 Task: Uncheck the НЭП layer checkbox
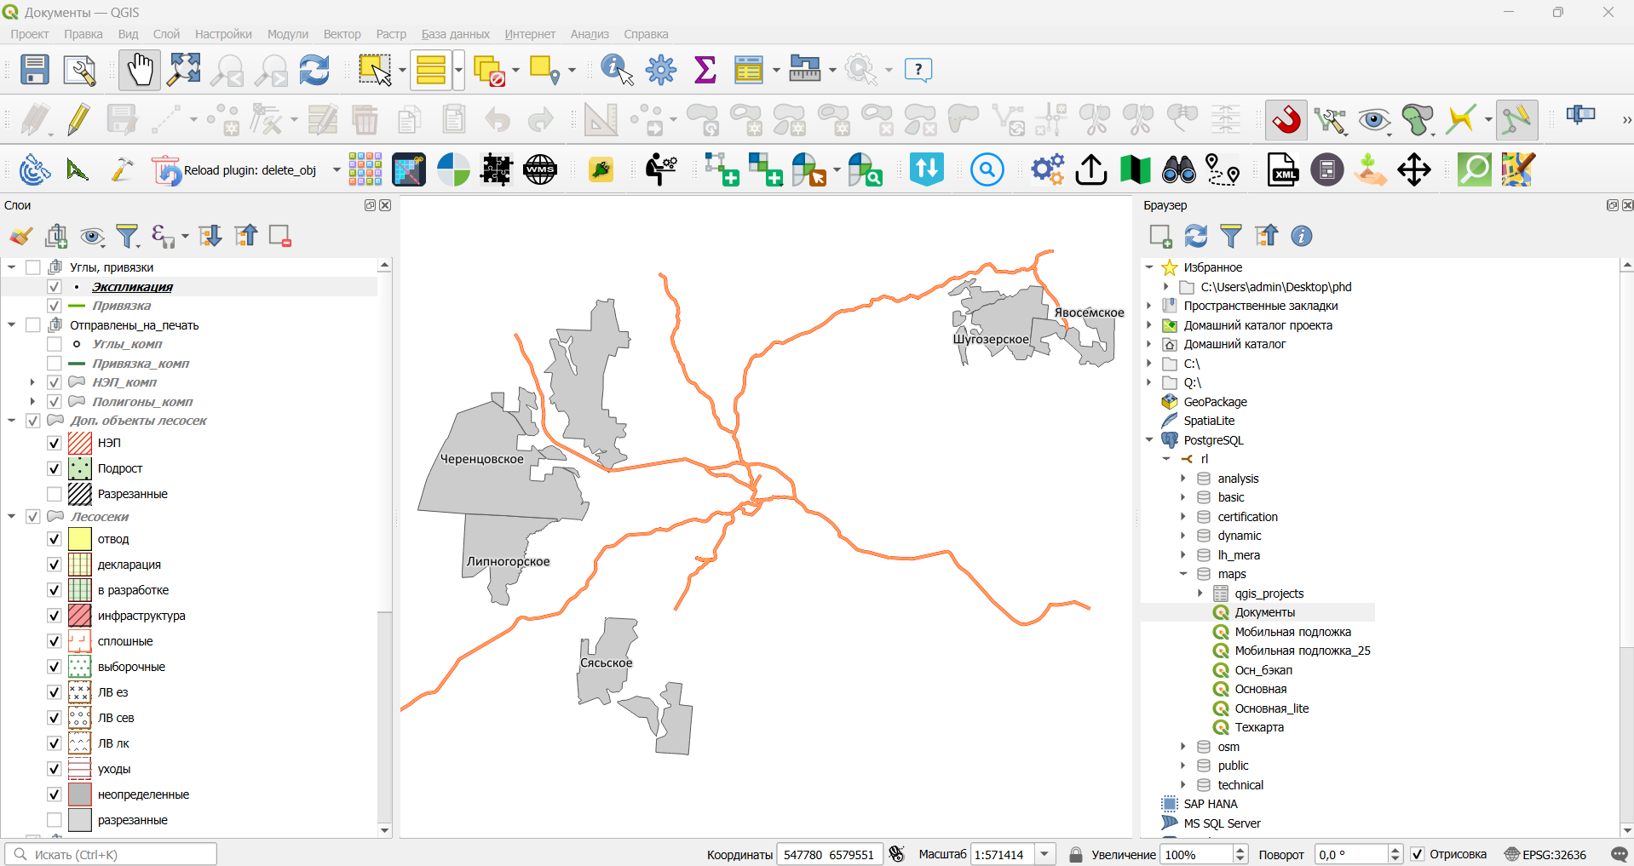point(55,443)
